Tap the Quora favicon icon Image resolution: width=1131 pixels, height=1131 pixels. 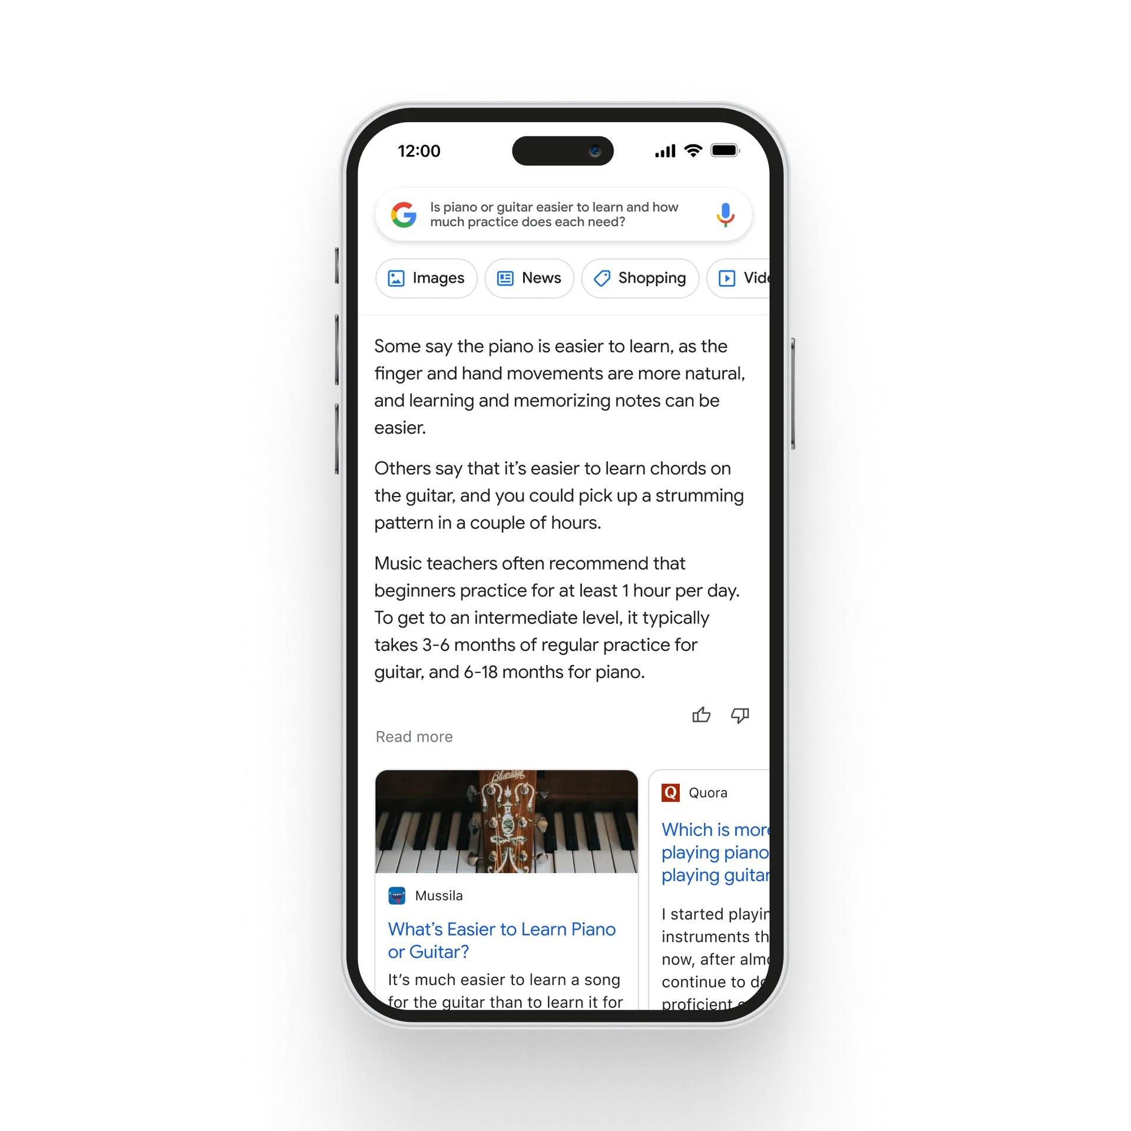click(x=670, y=791)
